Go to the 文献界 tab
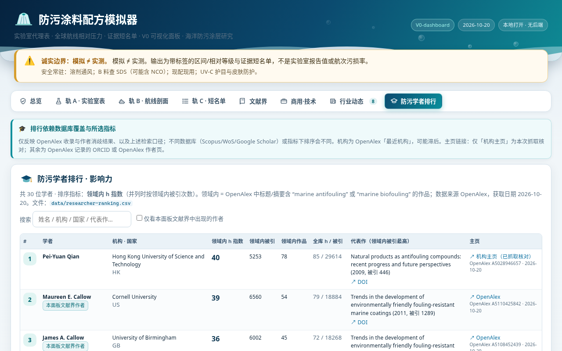This screenshot has height=351, width=562. (x=253, y=101)
